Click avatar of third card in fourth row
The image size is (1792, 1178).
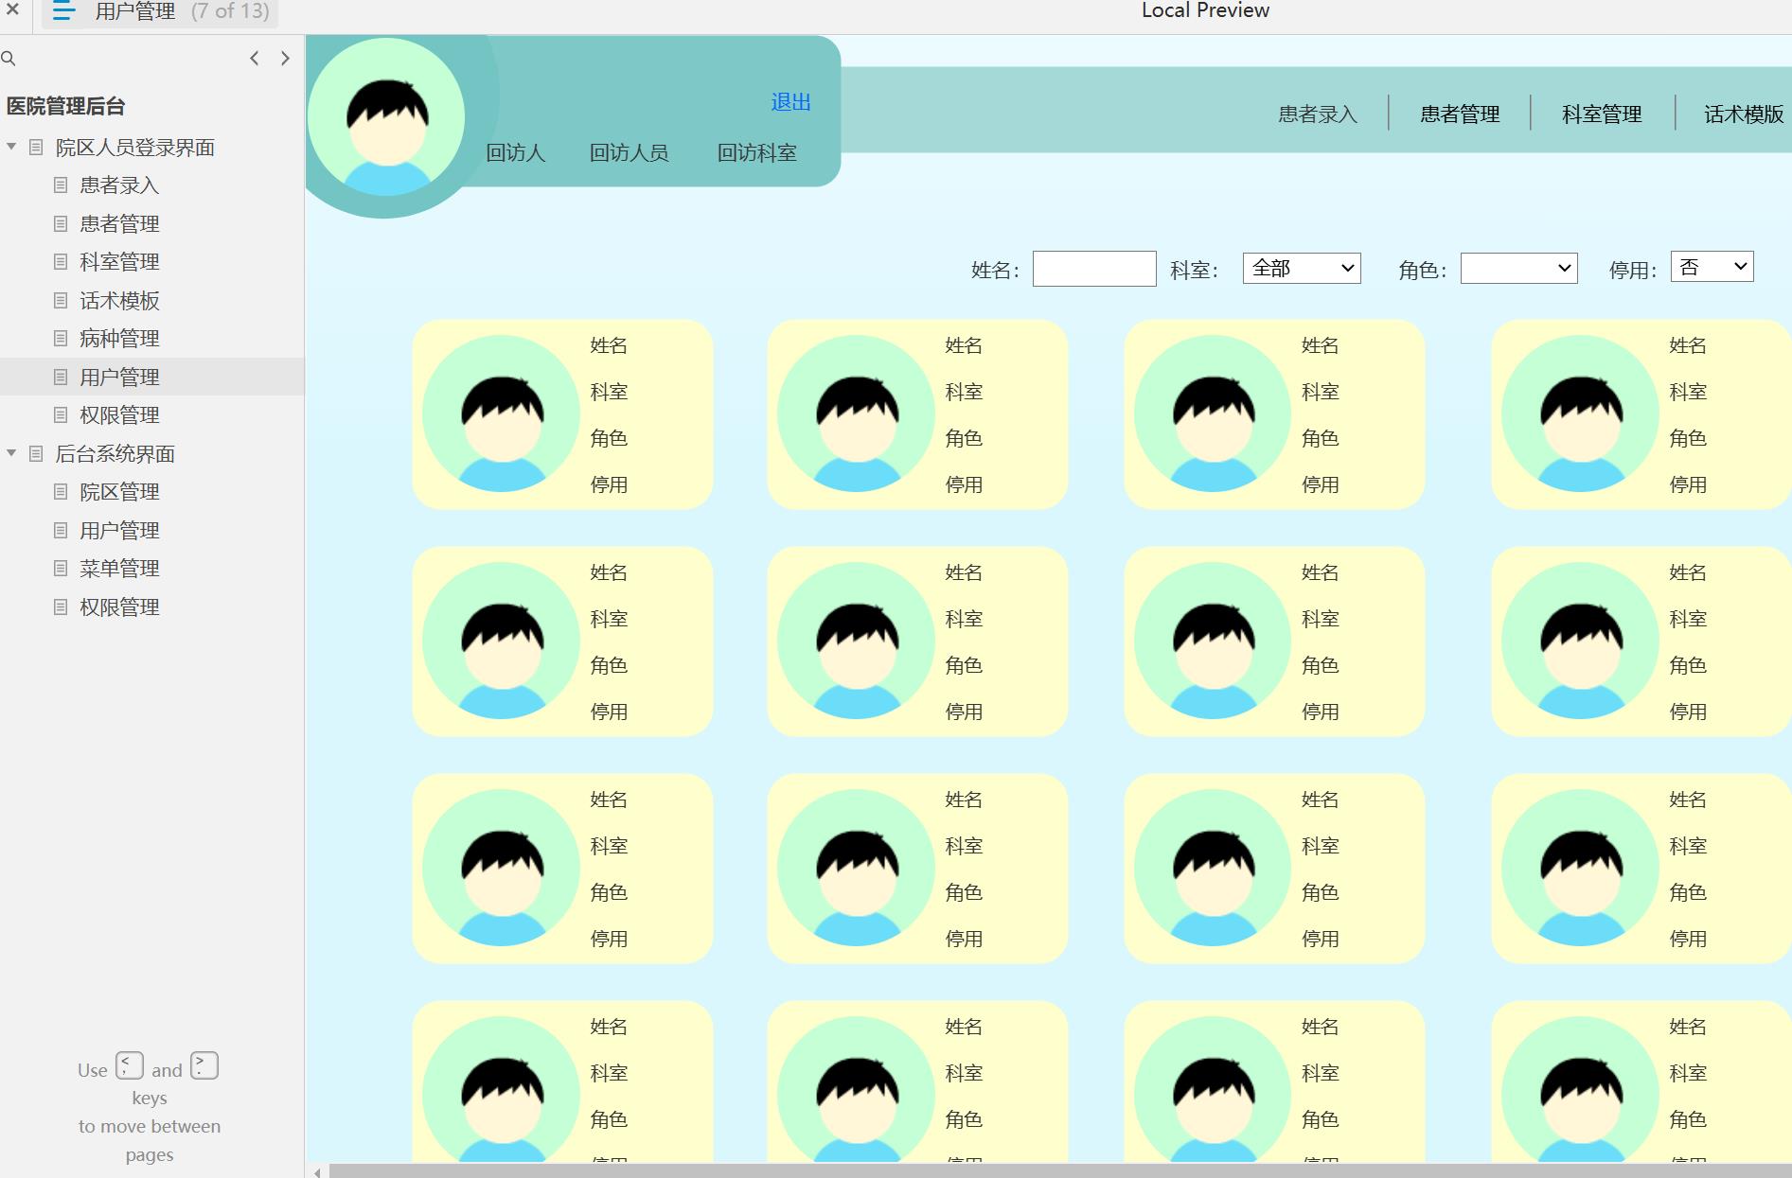pos(1214,1089)
